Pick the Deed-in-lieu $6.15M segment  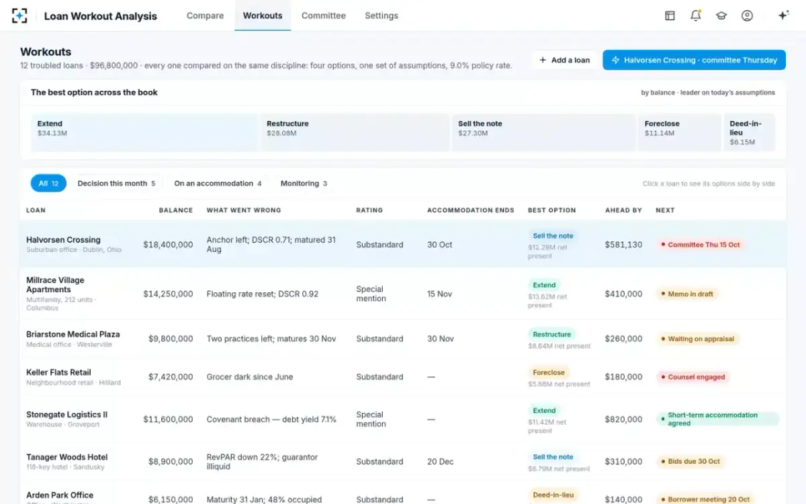coord(749,132)
